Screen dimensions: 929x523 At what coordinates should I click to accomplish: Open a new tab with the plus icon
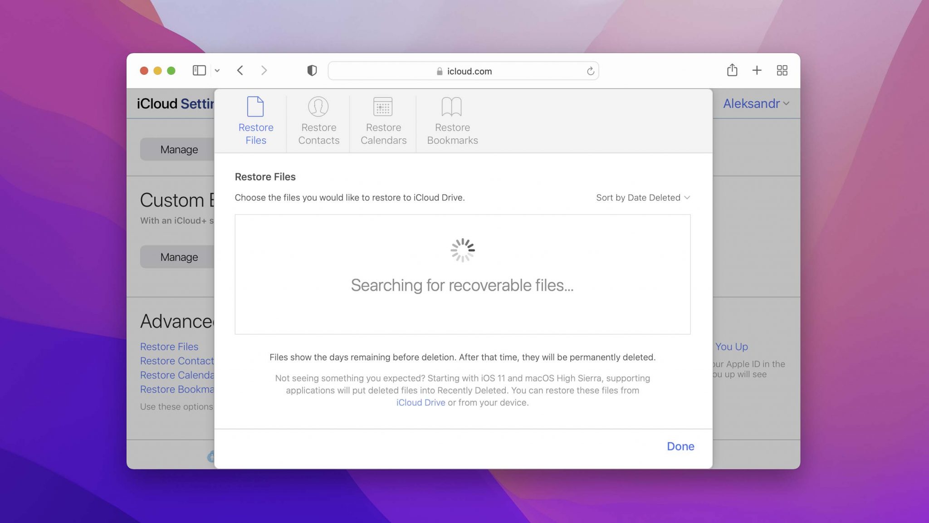(x=757, y=70)
